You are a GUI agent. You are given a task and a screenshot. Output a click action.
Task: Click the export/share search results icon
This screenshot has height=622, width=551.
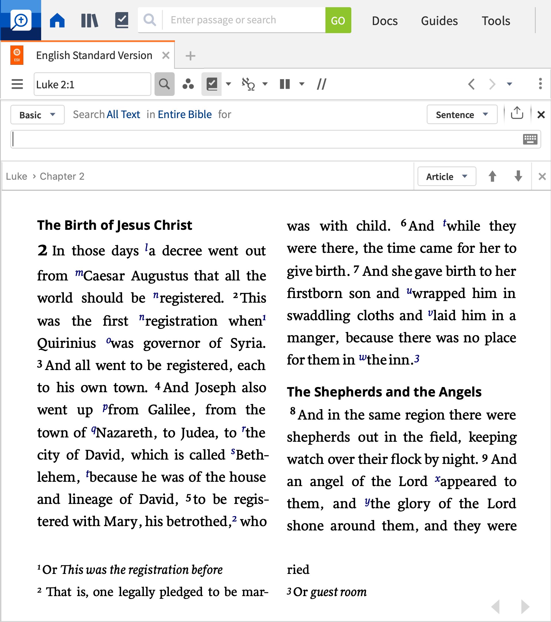(x=517, y=113)
